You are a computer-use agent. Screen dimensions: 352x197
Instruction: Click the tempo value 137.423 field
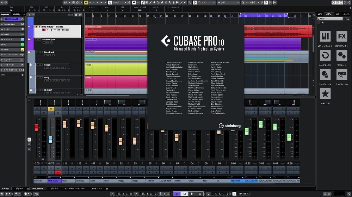coord(242,193)
